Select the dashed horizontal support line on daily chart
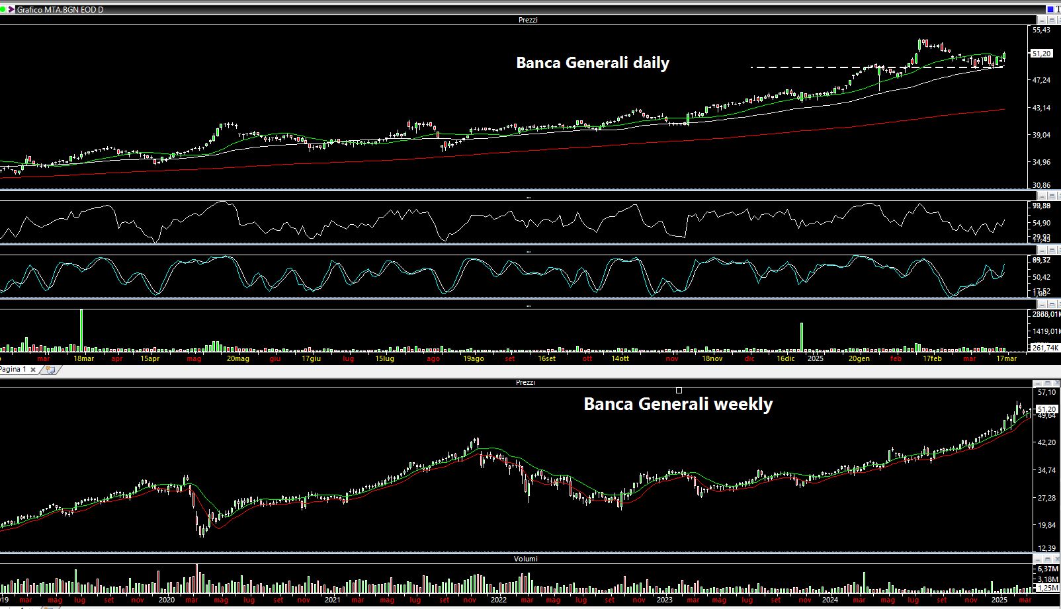The image size is (1061, 609). [x=877, y=67]
